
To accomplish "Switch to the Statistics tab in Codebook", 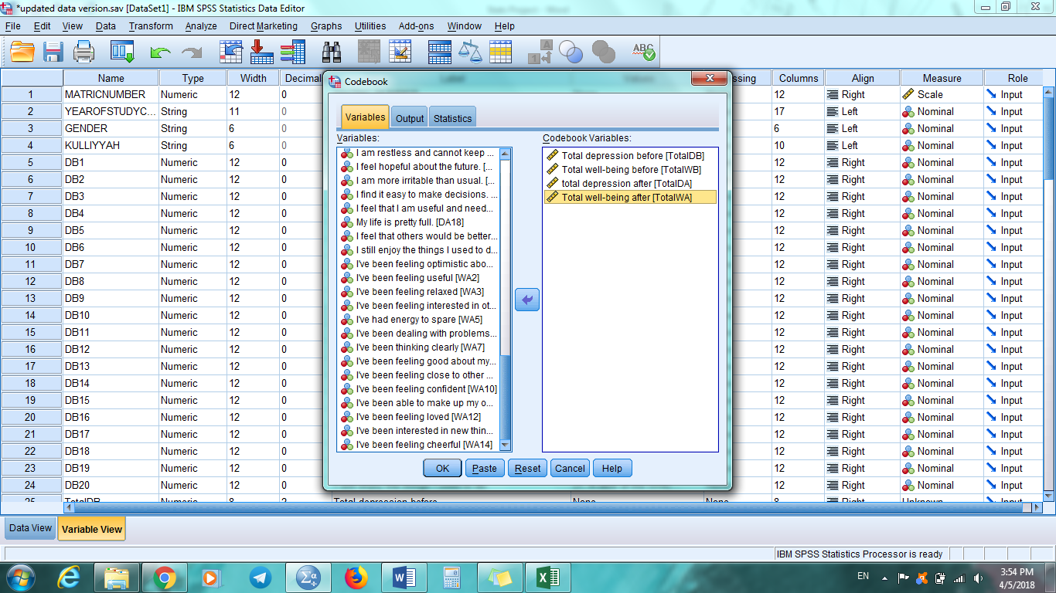I will (452, 117).
